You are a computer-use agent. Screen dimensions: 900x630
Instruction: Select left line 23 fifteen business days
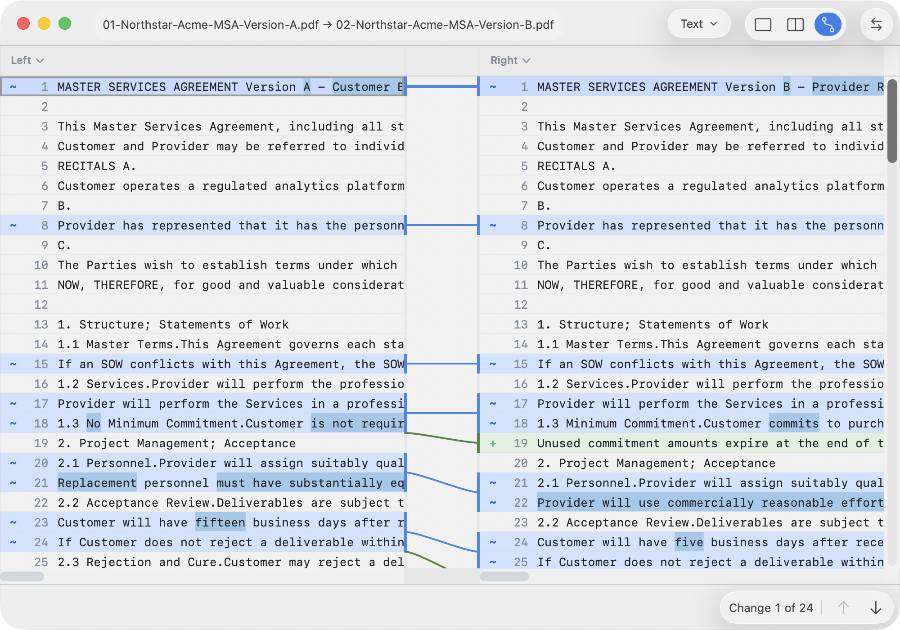coord(203,522)
